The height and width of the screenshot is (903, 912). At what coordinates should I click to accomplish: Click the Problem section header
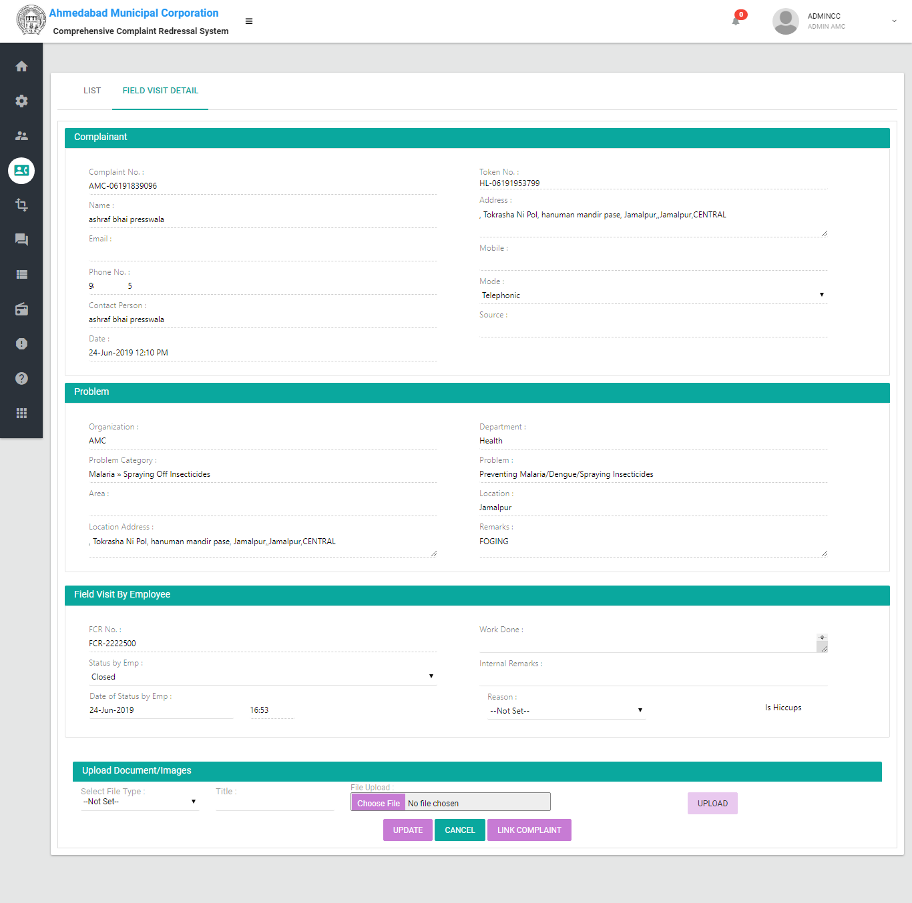477,392
